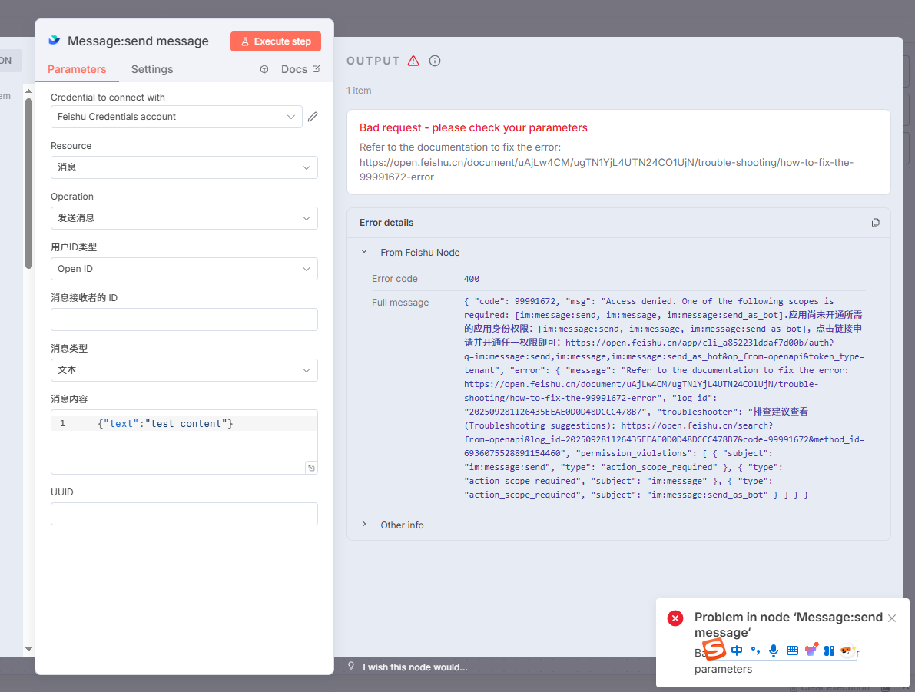The image size is (915, 692).
Task: Copy error details with the copy icon
Action: pos(875,223)
